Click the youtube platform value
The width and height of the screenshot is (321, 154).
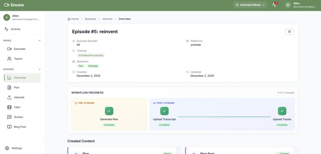[x=196, y=45]
